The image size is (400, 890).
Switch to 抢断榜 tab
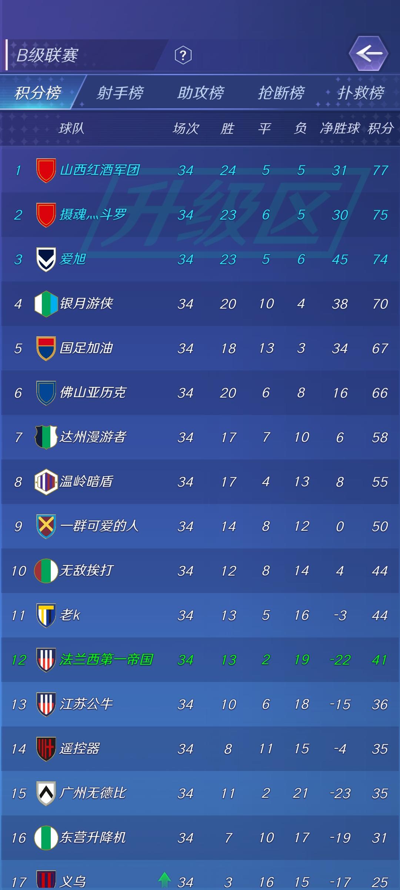(281, 92)
